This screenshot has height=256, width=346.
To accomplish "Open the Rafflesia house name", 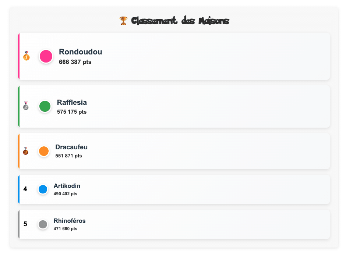I will tap(72, 102).
